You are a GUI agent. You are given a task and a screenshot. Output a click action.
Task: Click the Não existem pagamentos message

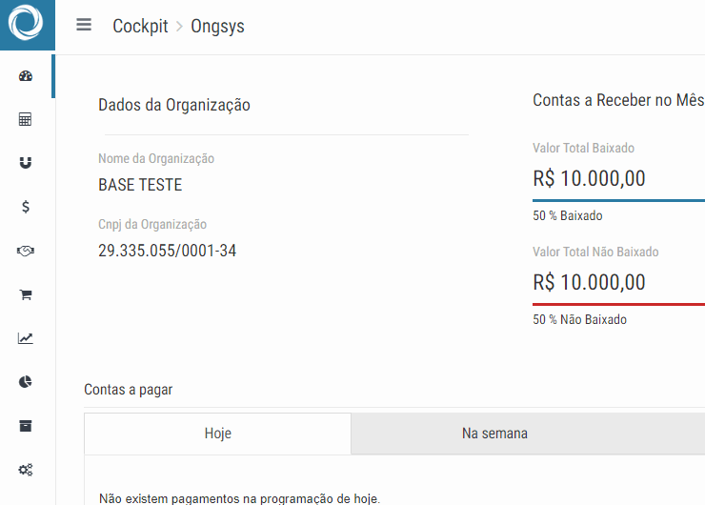coord(240,498)
